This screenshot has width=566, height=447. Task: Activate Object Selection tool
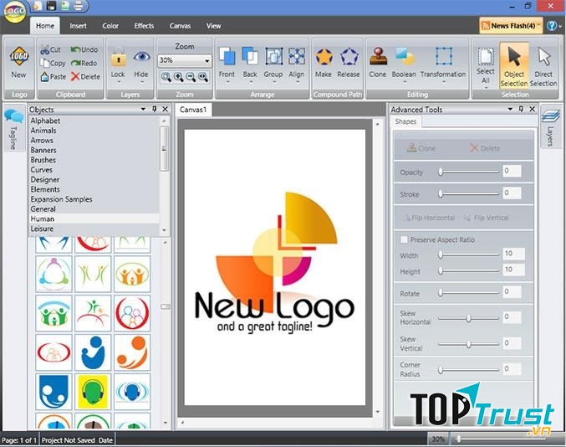[514, 66]
